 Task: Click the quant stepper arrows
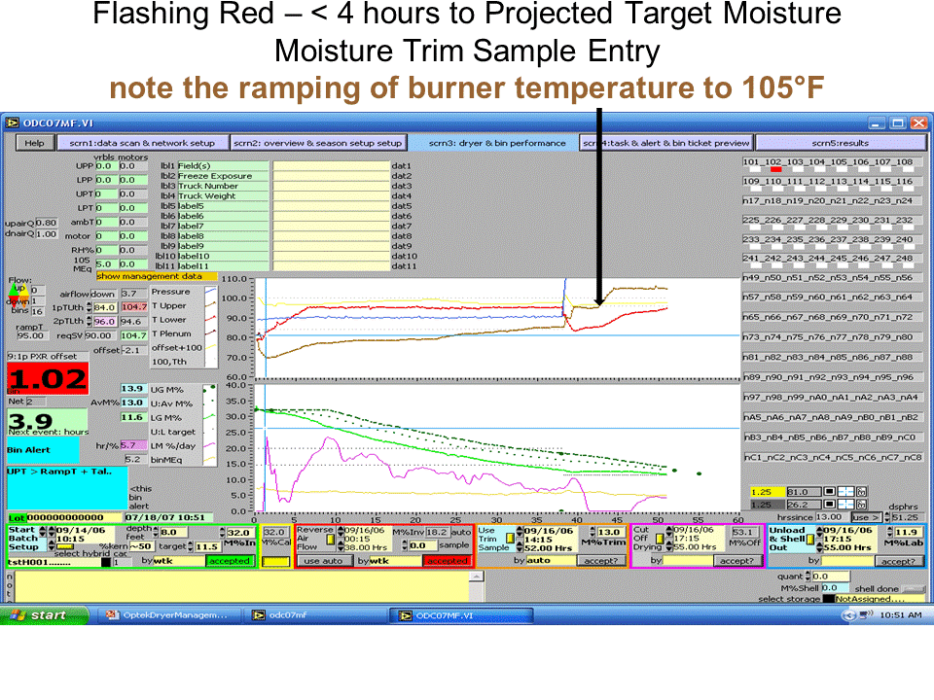808,577
